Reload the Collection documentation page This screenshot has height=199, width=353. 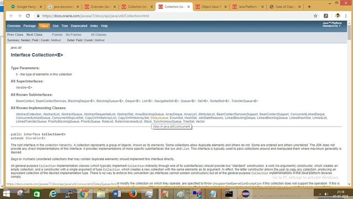coord(28,16)
